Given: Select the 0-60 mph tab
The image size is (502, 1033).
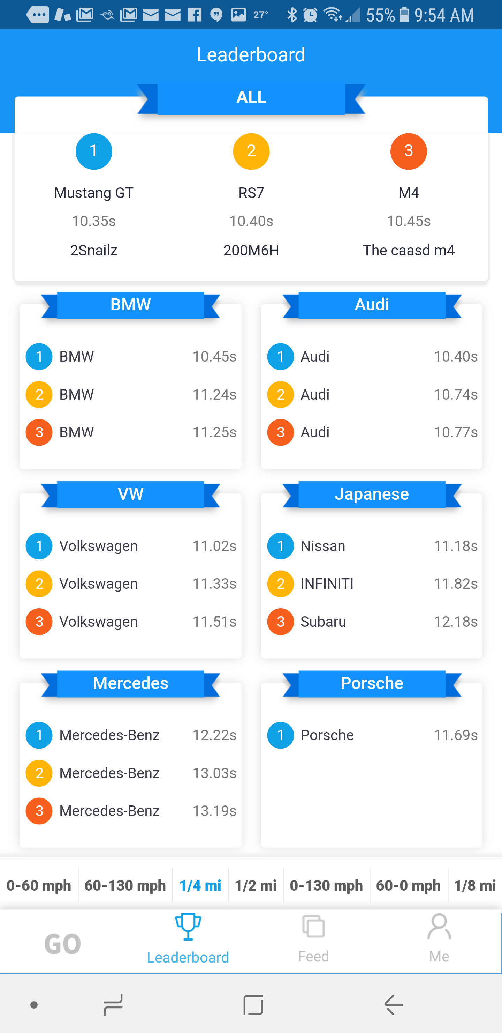Looking at the screenshot, I should (39, 885).
